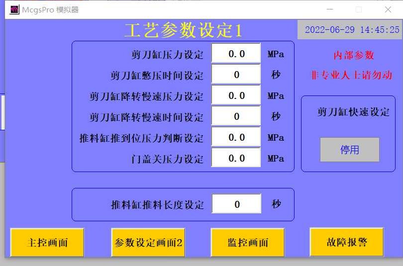
Task: Open the 故障报警 page
Action: click(347, 242)
